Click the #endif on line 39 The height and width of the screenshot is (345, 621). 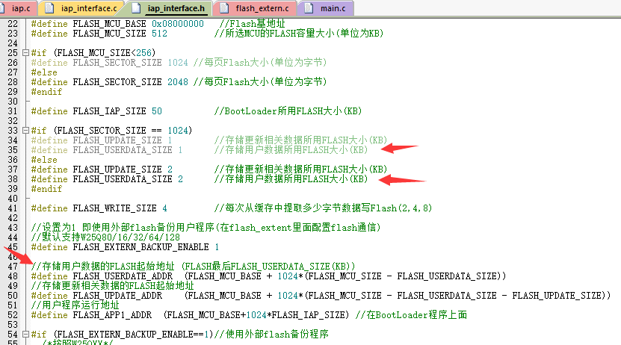click(47, 189)
